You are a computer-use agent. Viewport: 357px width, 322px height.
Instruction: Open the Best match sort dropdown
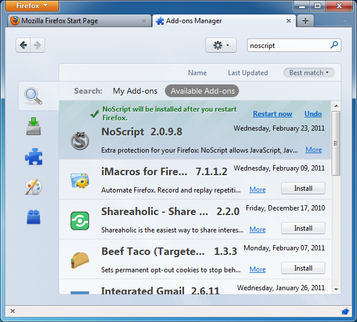(309, 73)
